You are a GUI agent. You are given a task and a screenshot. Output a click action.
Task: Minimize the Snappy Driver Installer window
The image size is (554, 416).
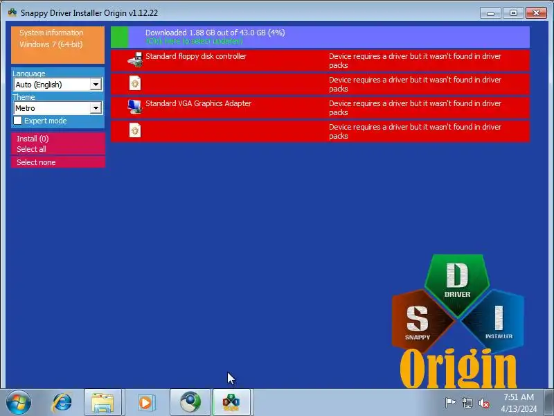point(490,13)
